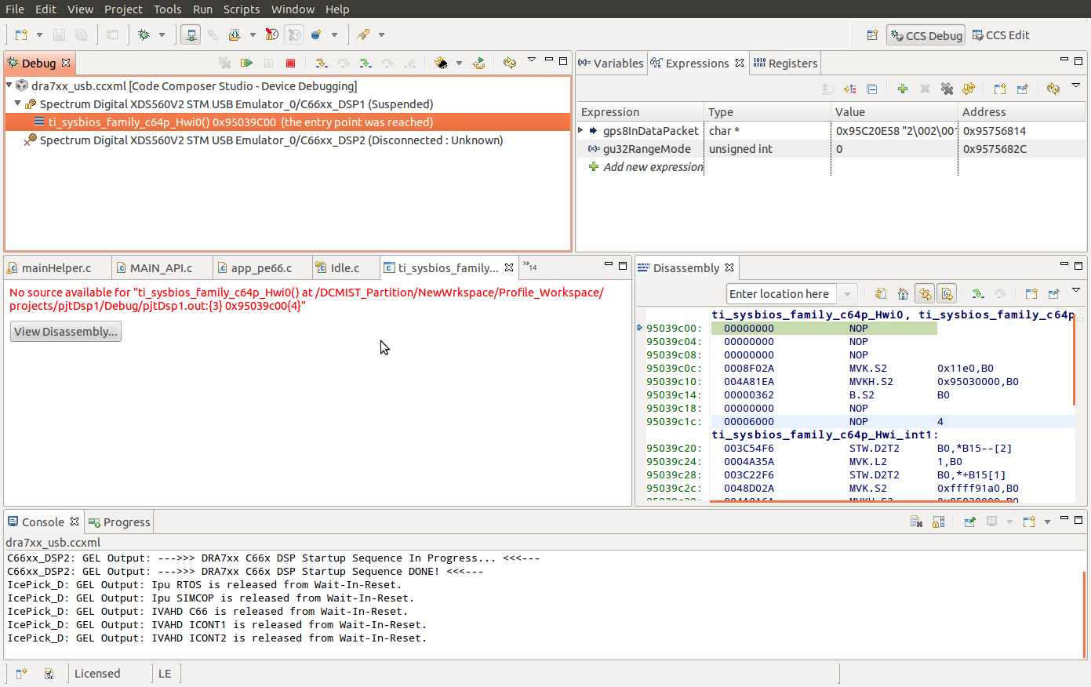1091x687 pixels.
Task: Collapse the dra7xx_usb.ccxml tree node
Action: click(x=9, y=85)
